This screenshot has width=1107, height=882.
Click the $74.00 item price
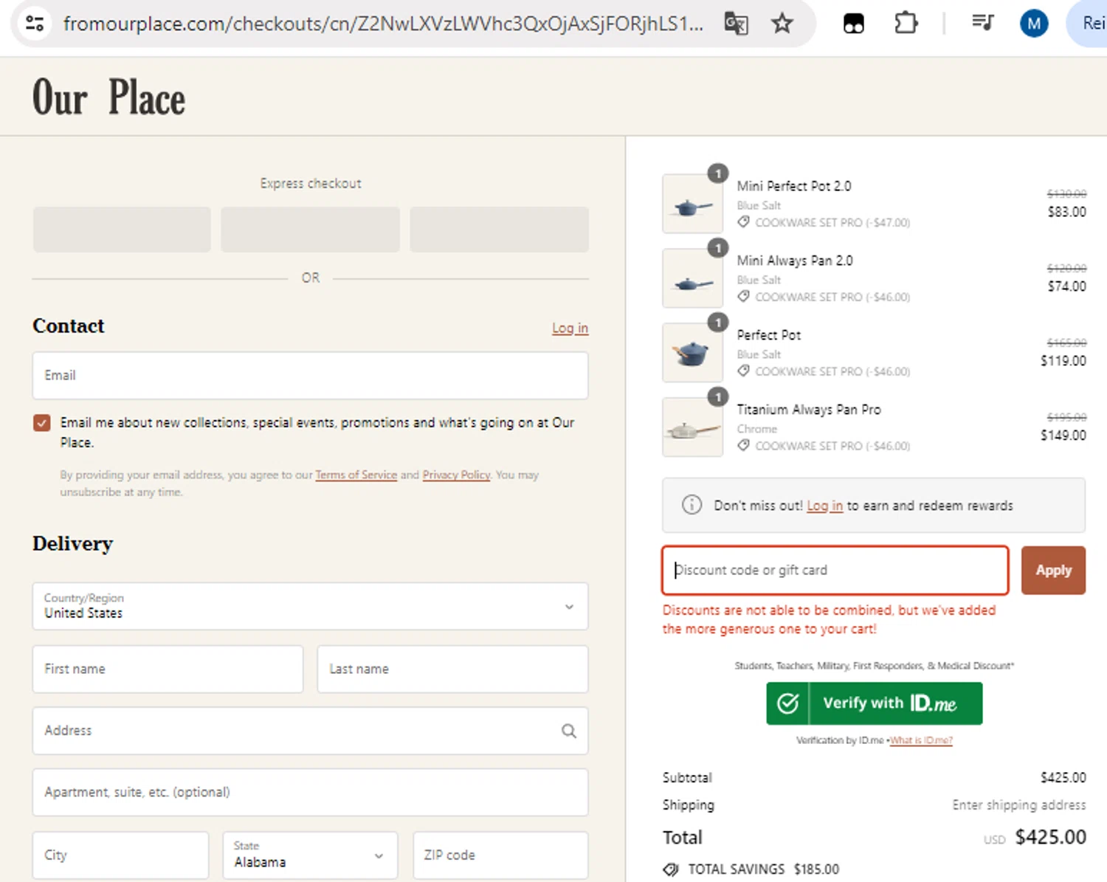1067,286
